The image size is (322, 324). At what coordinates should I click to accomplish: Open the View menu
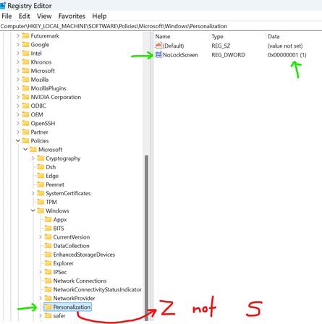[44, 16]
